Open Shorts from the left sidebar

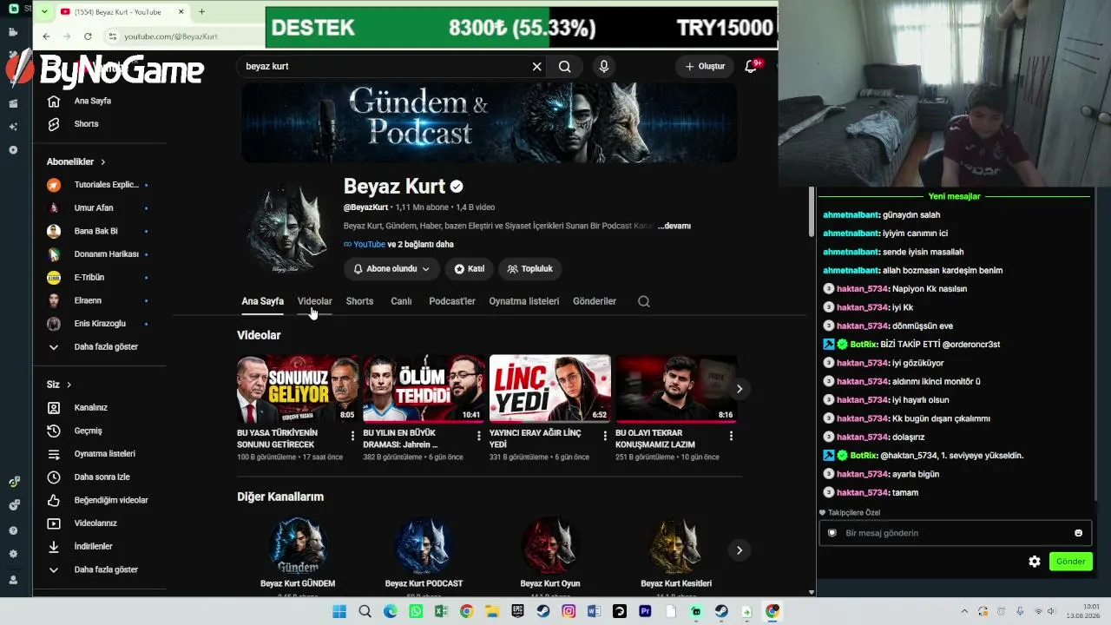(87, 124)
